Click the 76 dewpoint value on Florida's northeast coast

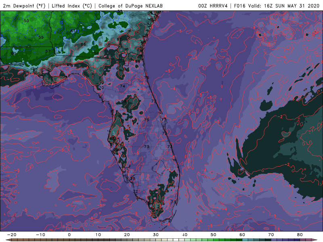[147, 77]
